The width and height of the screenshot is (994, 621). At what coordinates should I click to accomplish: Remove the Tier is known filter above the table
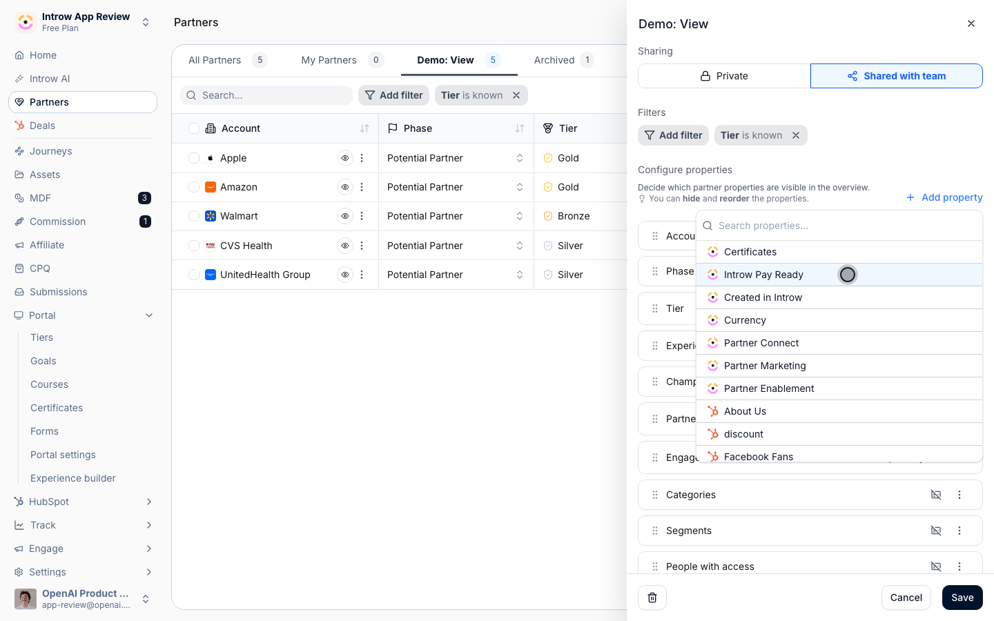point(516,95)
